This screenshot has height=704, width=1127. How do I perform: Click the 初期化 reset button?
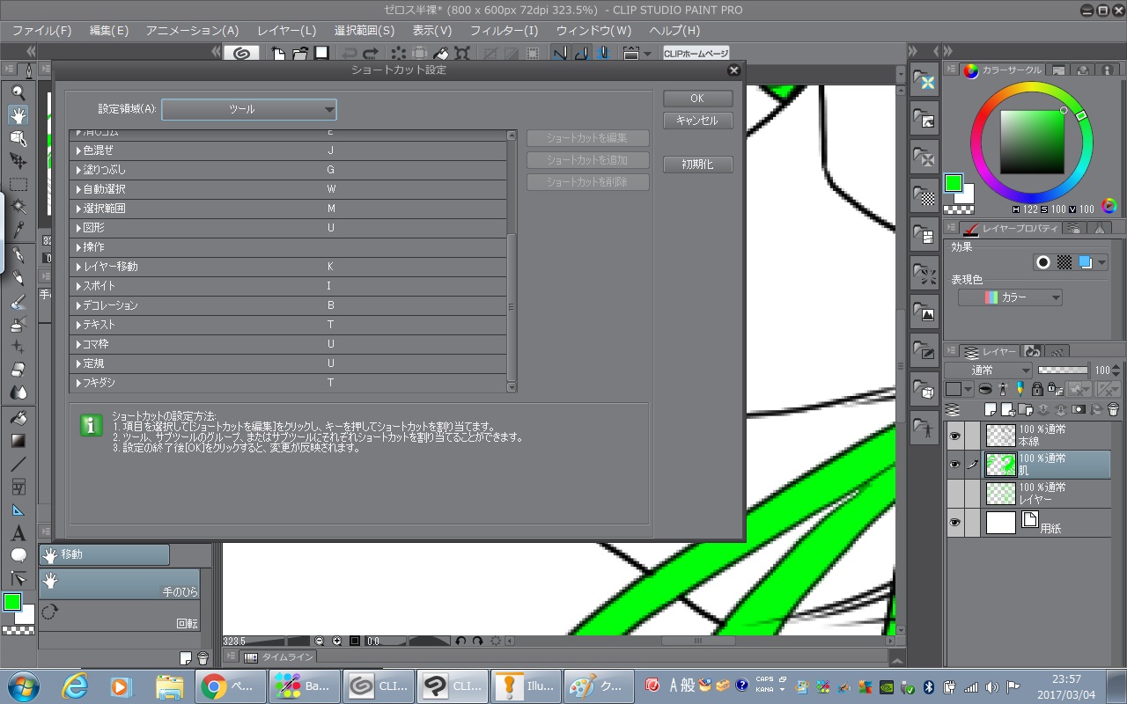[x=697, y=165]
